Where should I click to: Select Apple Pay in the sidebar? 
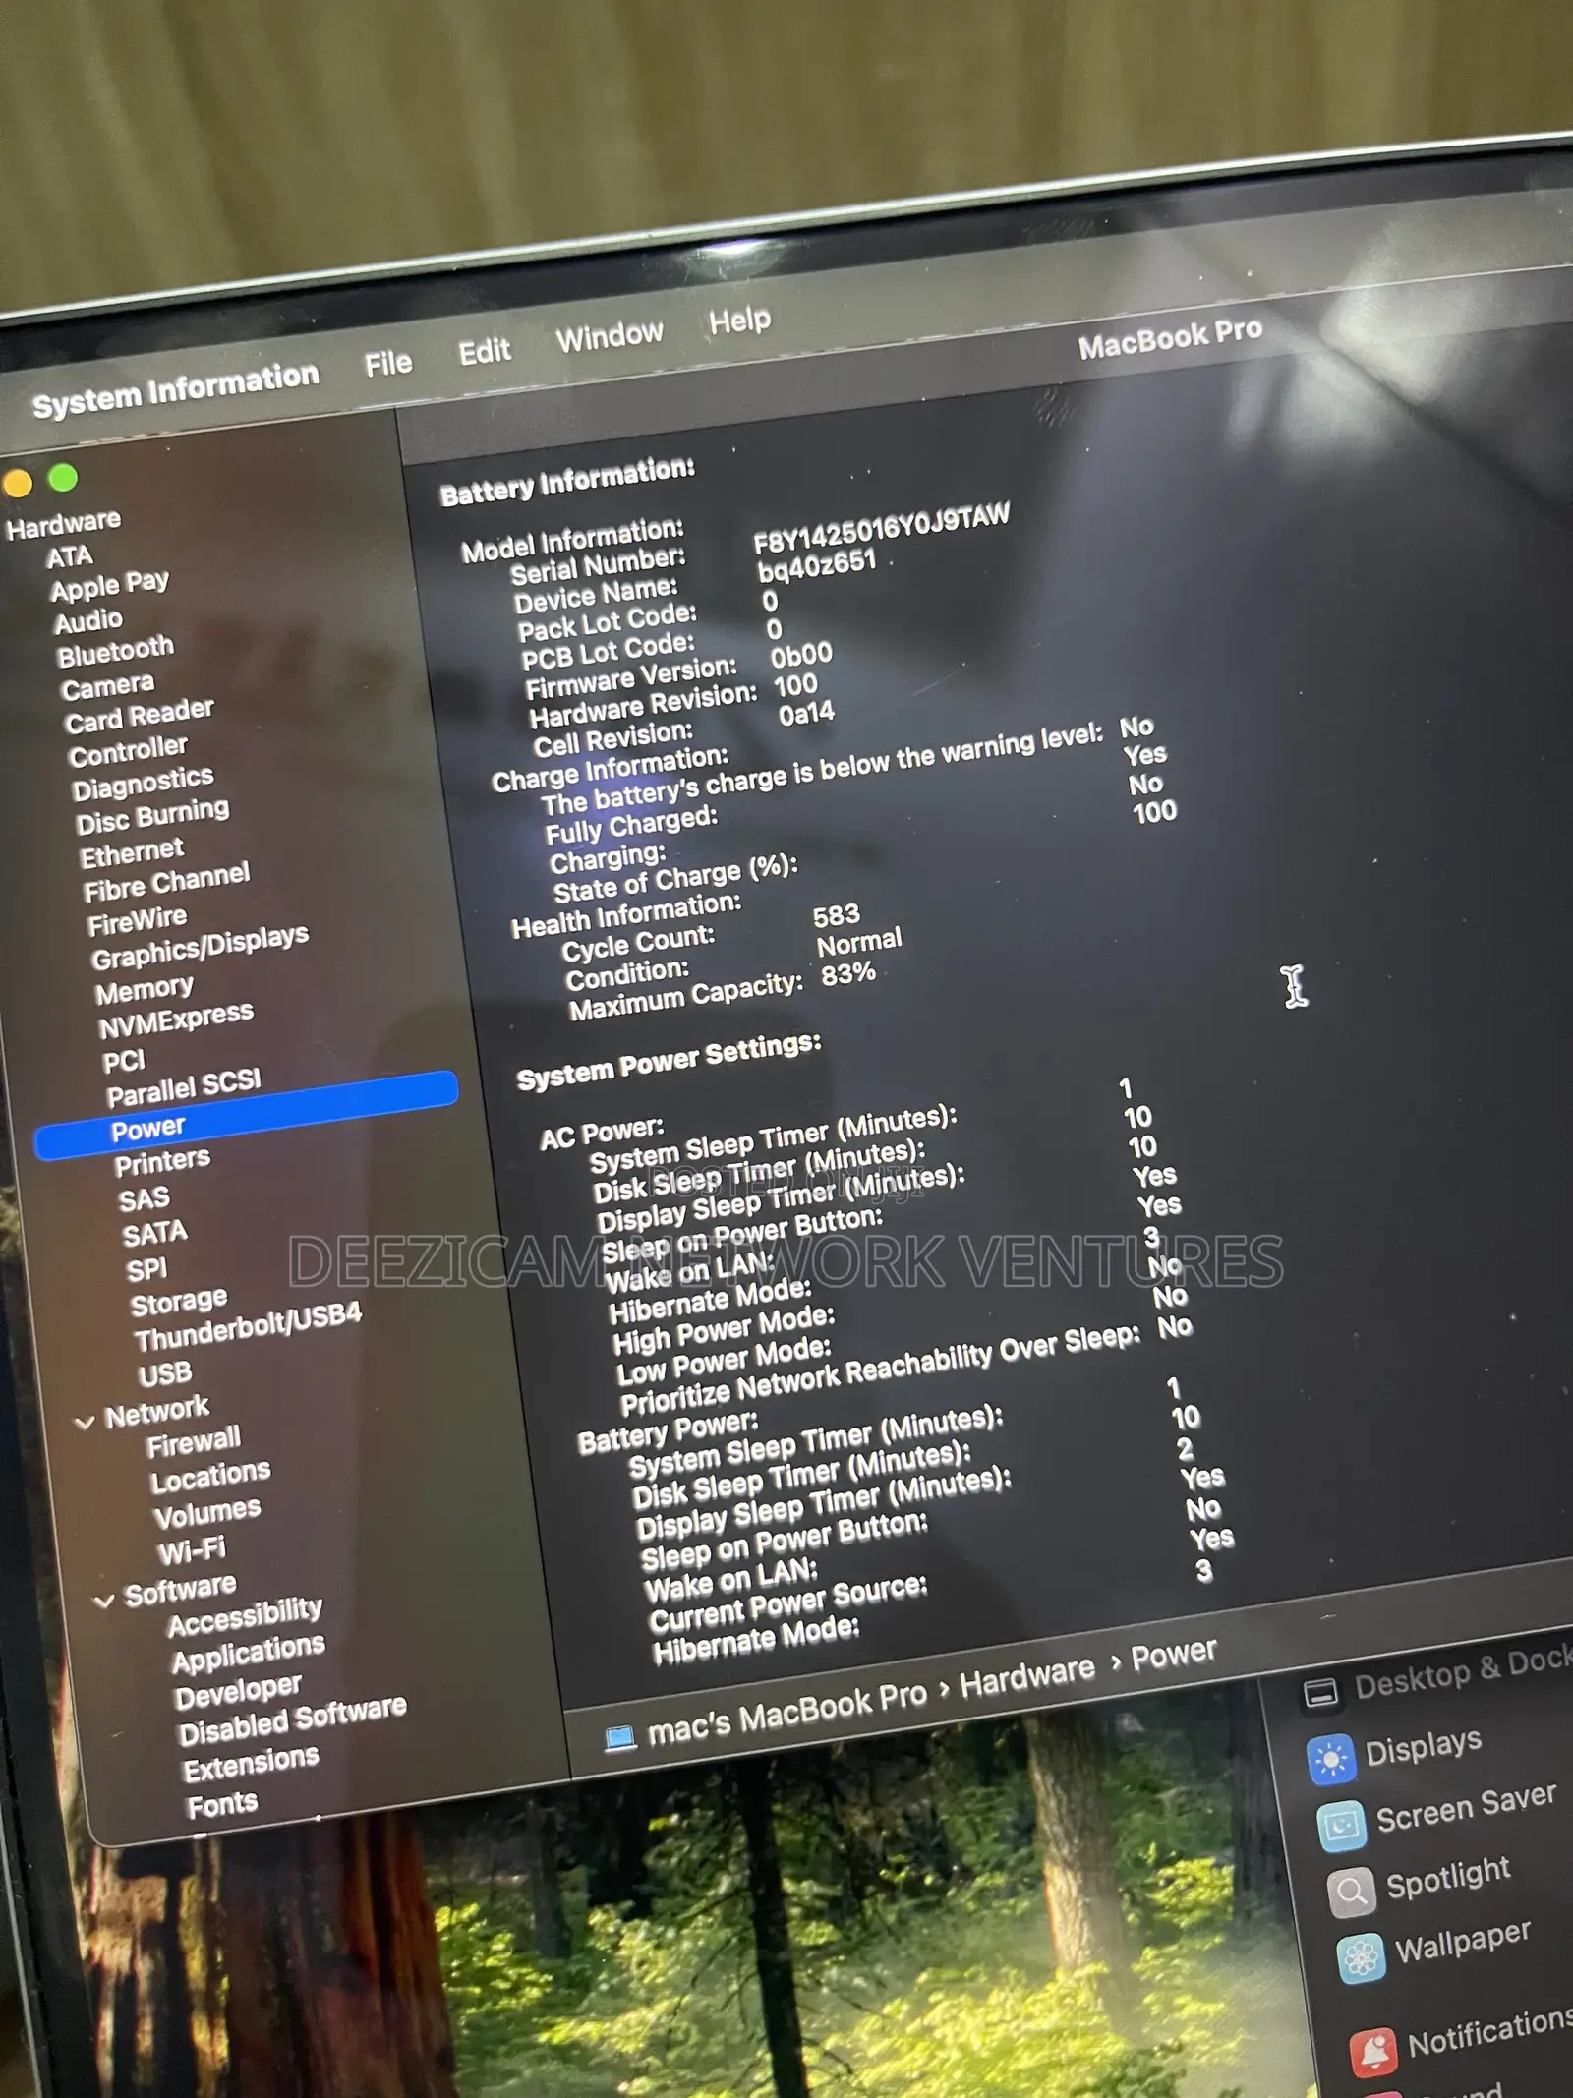point(109,586)
